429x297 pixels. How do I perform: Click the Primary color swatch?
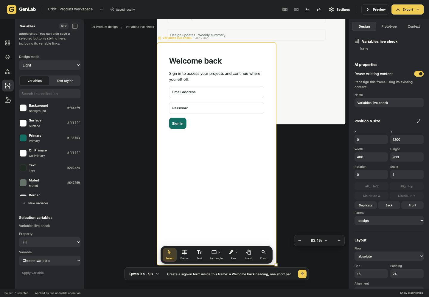tap(23, 138)
